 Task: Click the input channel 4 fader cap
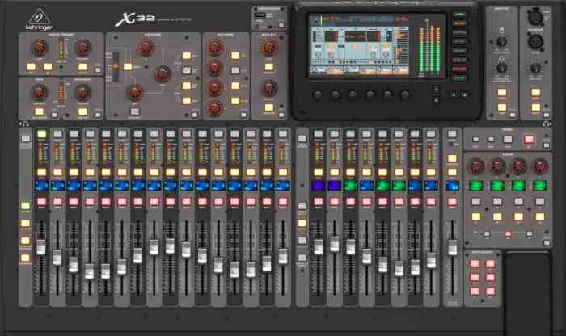pos(89,271)
